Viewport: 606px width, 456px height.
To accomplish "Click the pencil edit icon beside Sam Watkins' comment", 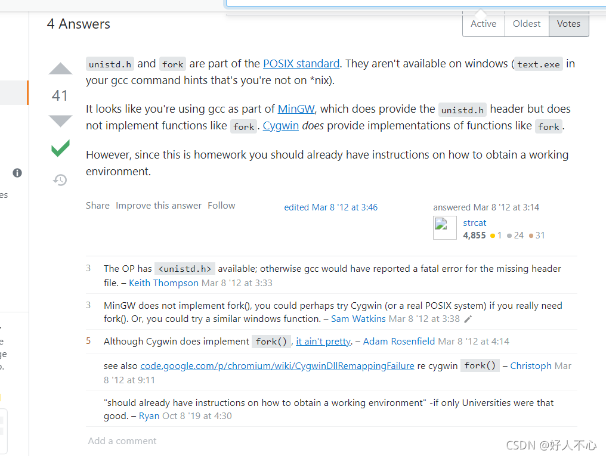I will point(468,319).
